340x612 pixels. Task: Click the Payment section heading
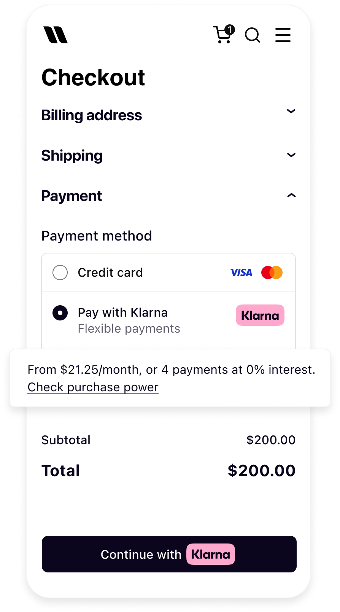(x=71, y=196)
